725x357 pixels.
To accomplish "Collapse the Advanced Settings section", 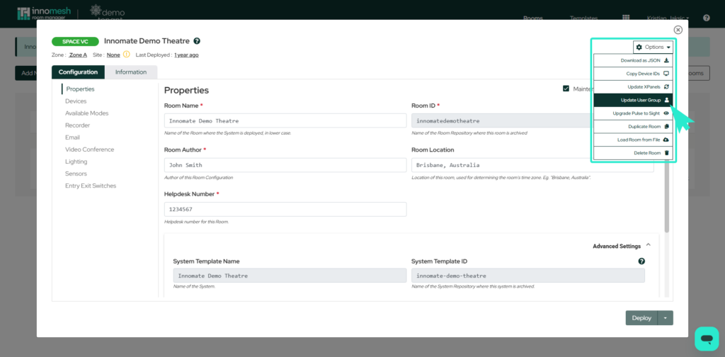I will (x=649, y=245).
